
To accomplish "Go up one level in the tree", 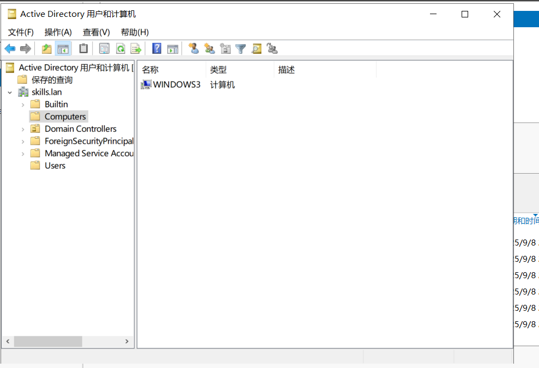I will click(x=47, y=49).
